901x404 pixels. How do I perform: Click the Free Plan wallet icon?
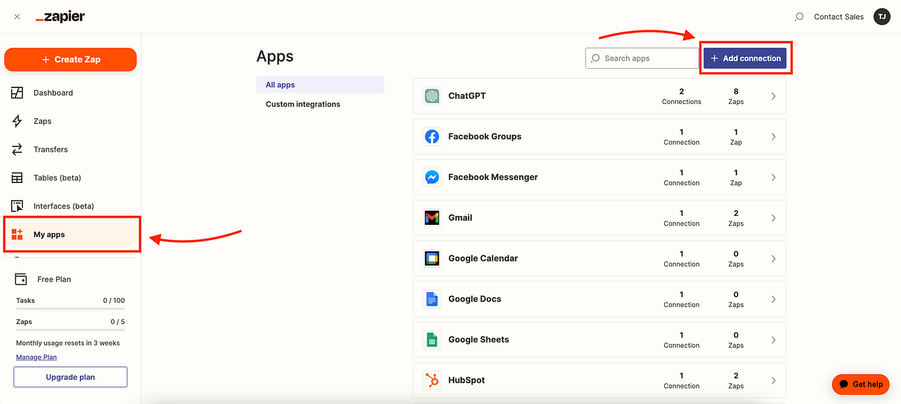21,279
